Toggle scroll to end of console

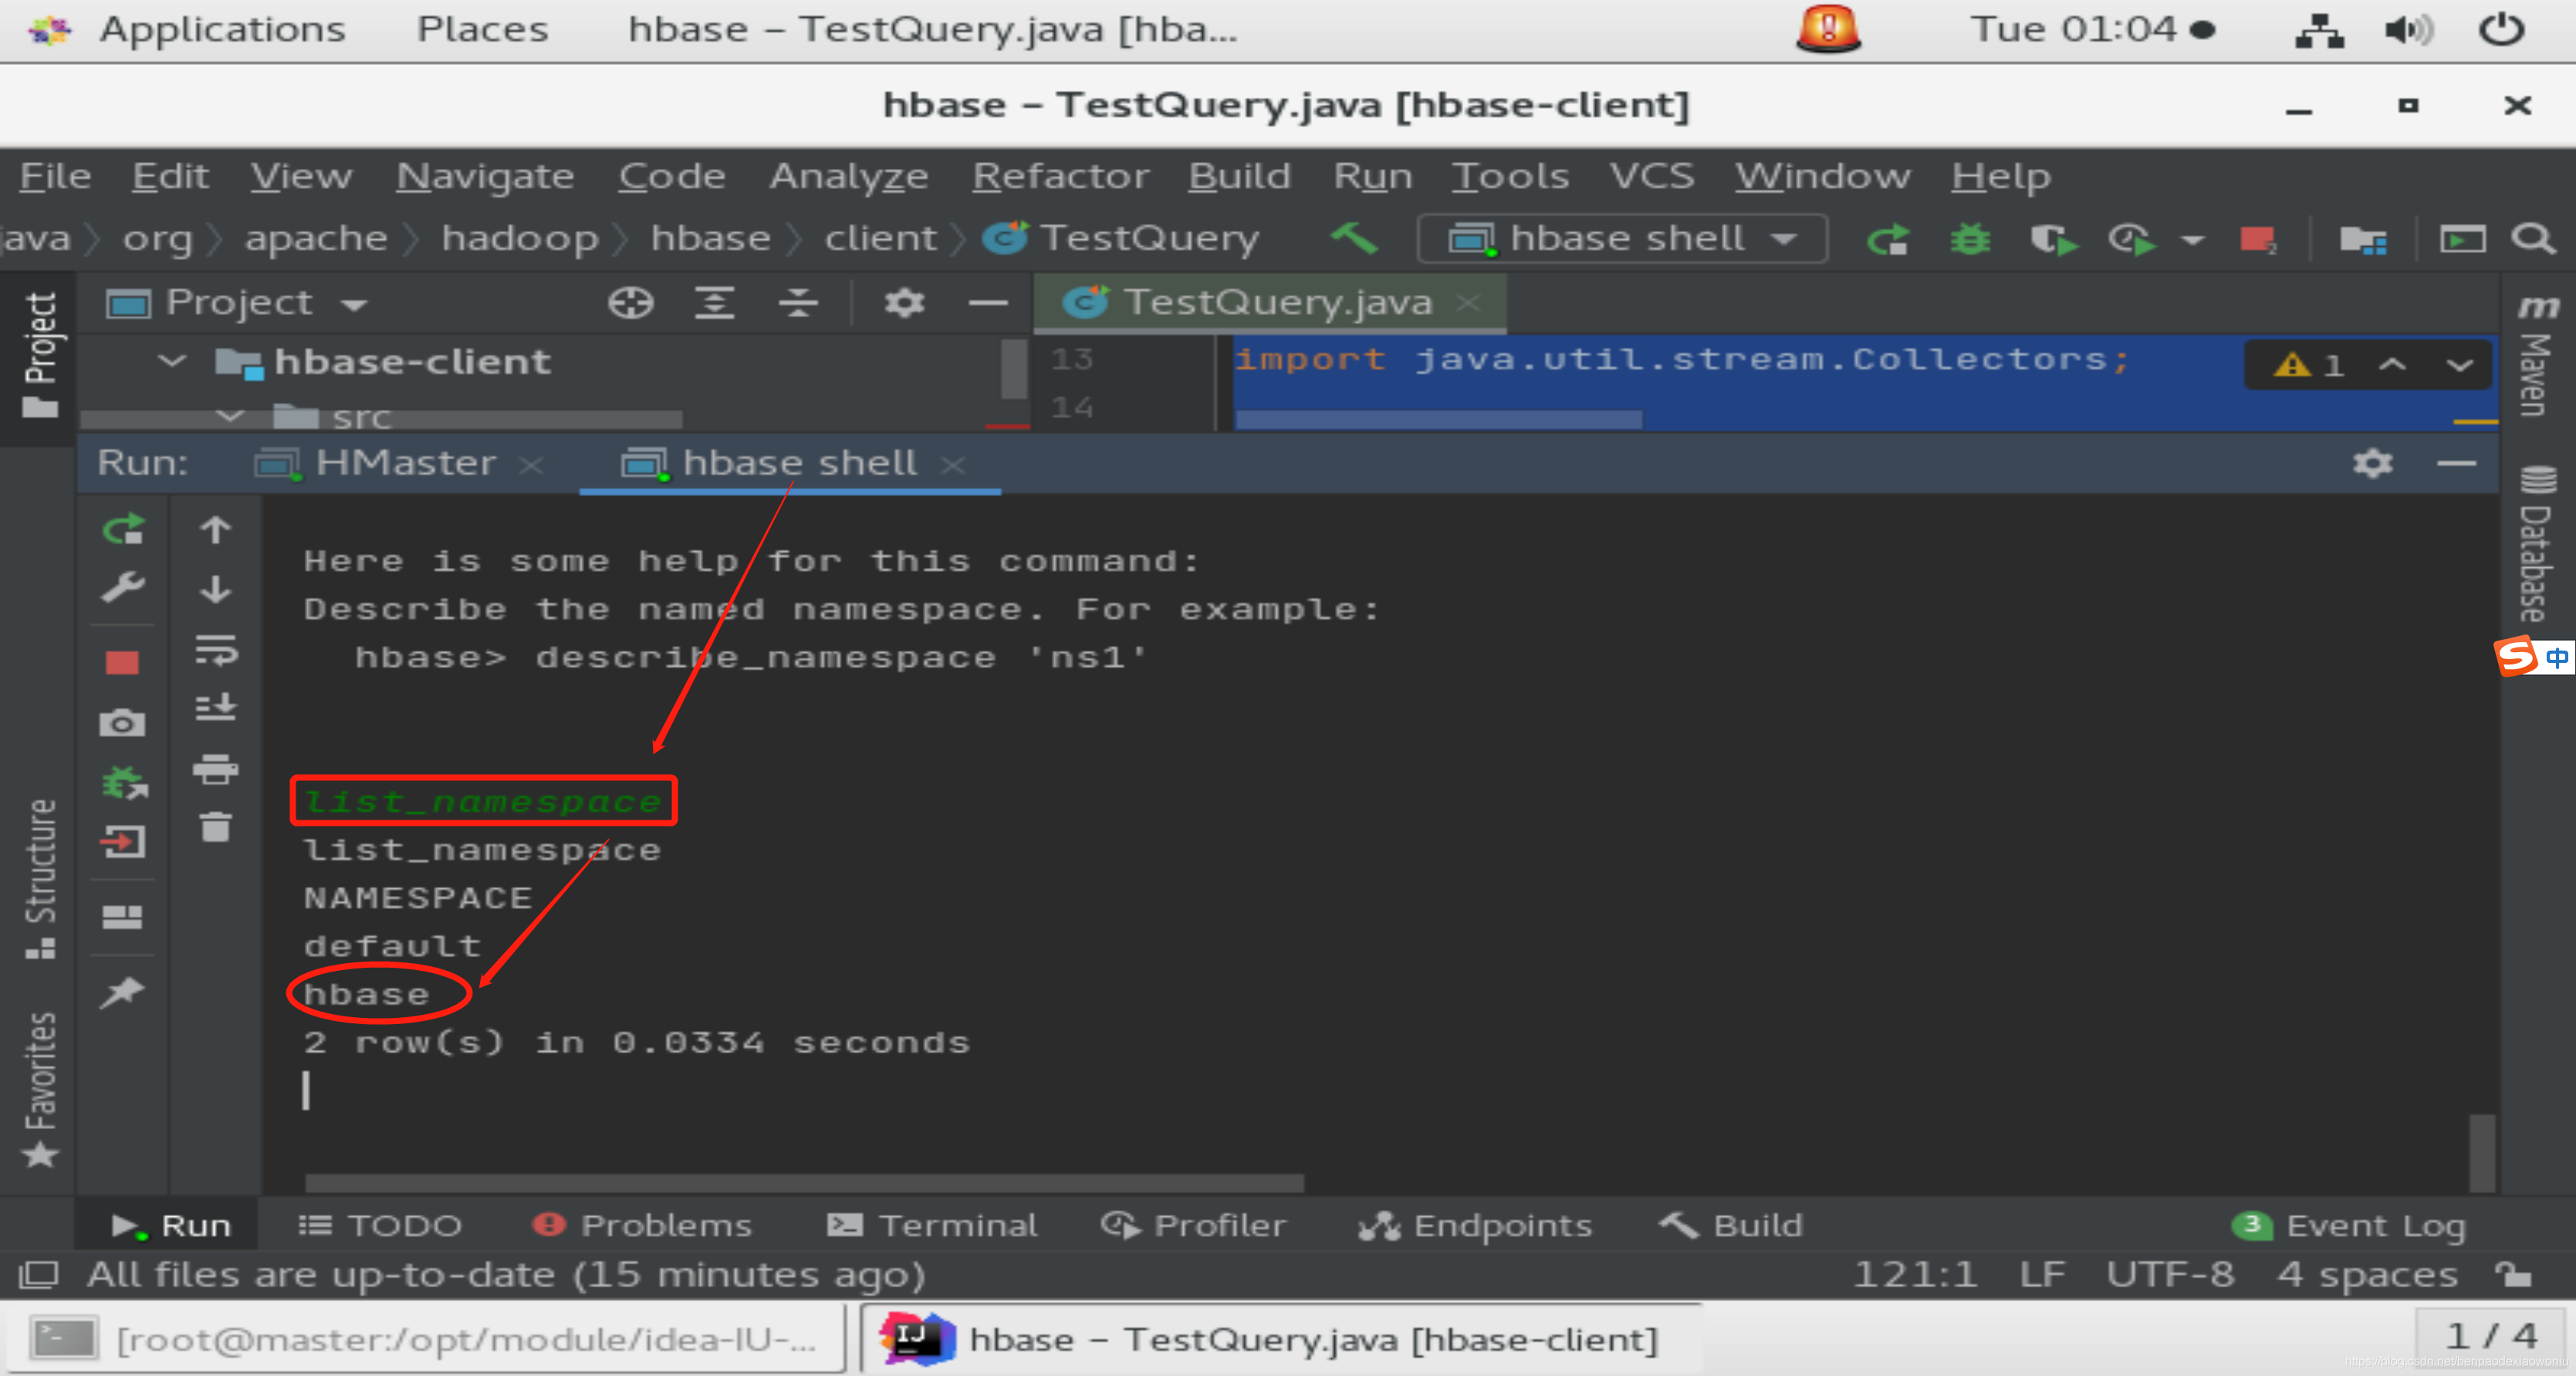pyautogui.click(x=215, y=708)
